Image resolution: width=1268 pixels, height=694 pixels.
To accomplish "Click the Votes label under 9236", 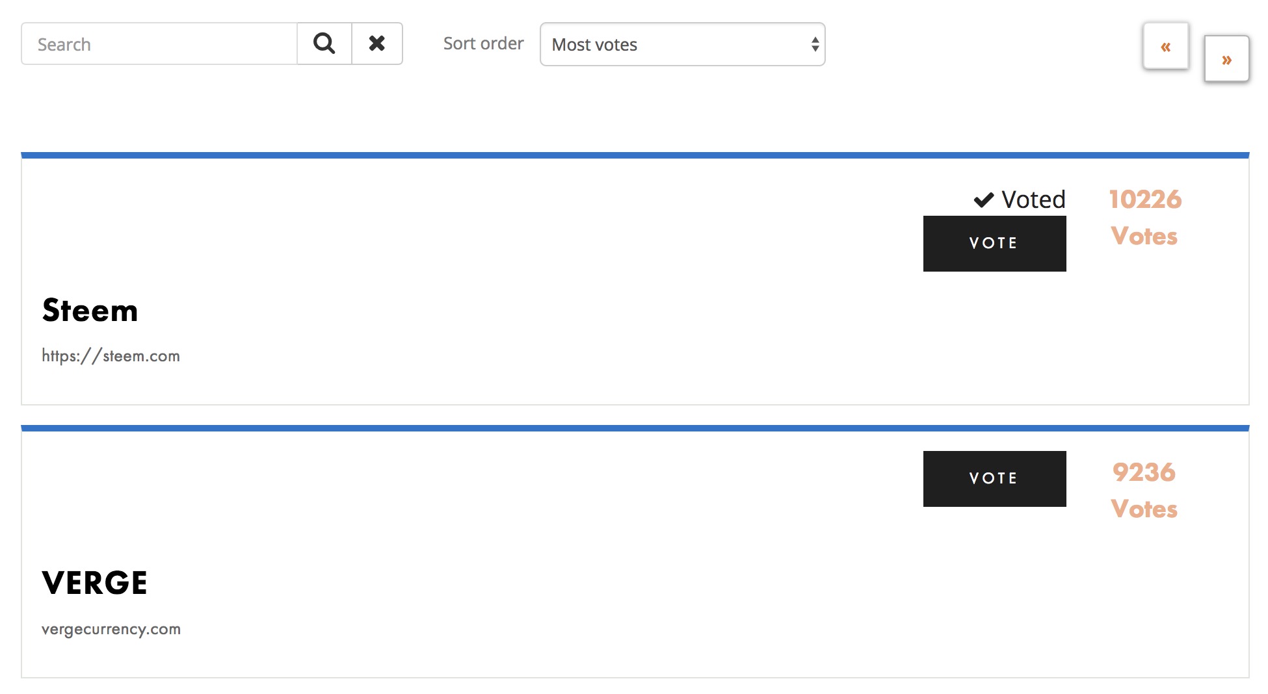I will [x=1144, y=509].
